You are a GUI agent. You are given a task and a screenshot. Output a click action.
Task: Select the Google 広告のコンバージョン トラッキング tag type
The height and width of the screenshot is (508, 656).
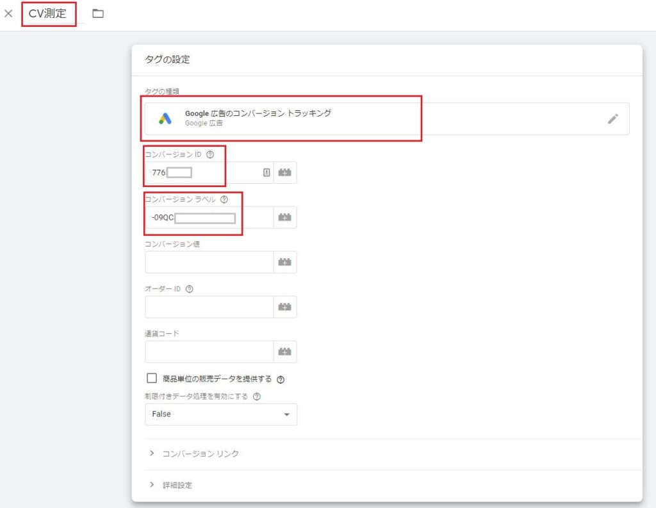point(282,119)
